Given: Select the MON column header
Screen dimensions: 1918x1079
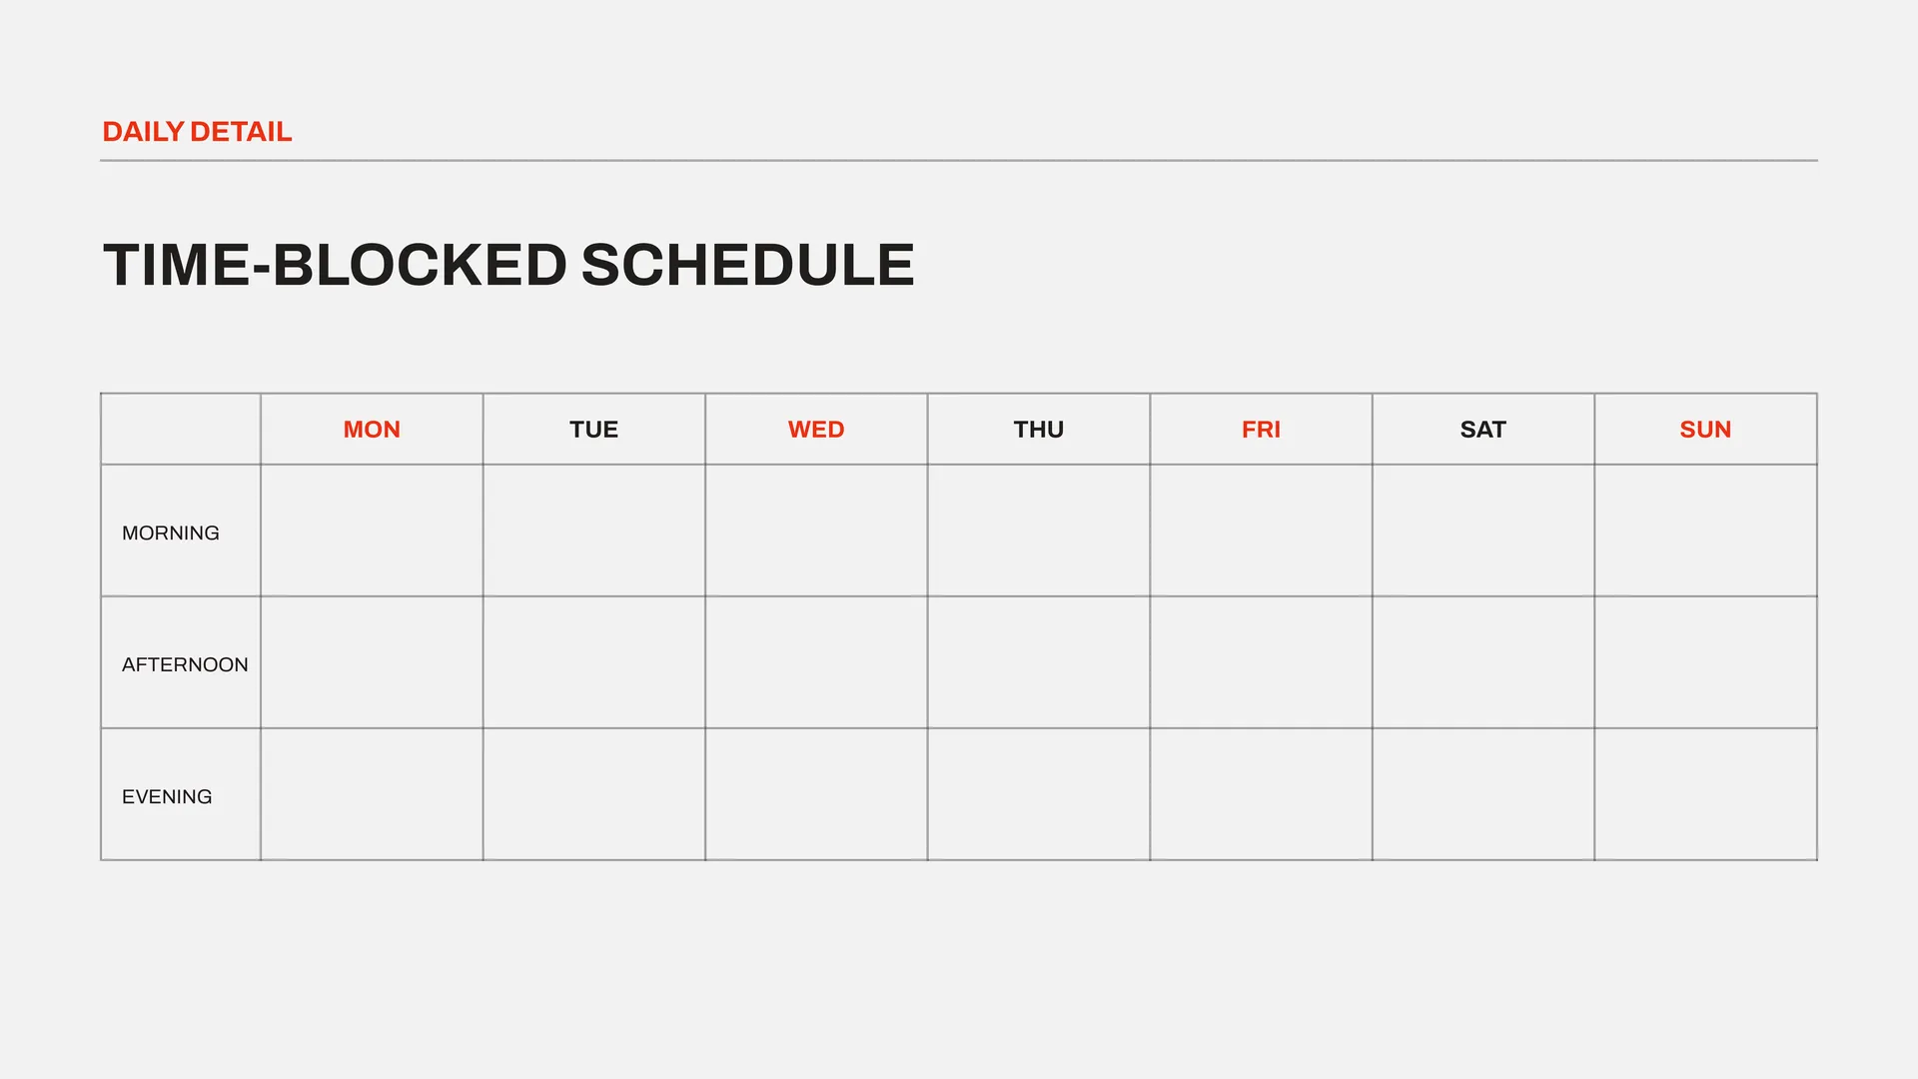Looking at the screenshot, I should click(x=372, y=430).
